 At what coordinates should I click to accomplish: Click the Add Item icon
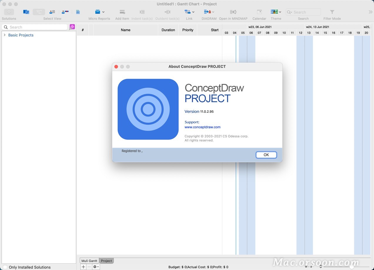click(122, 12)
